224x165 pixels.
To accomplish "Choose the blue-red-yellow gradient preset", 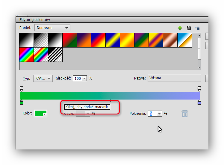I will click(99, 40).
